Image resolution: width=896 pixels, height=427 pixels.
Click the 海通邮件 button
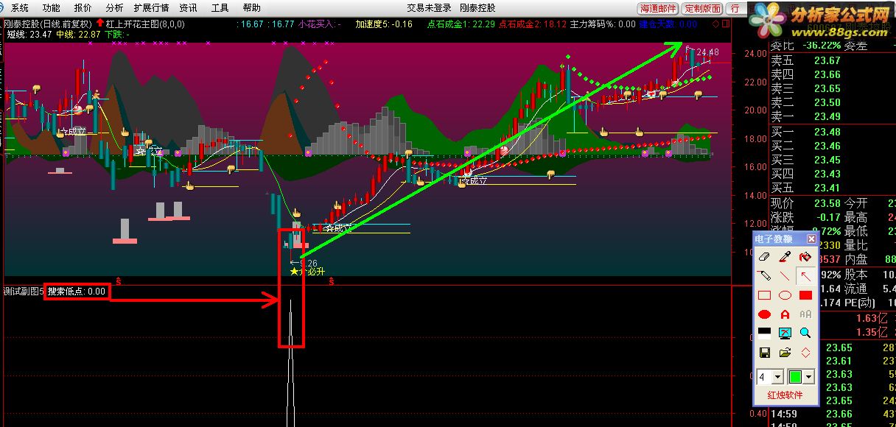coord(657,9)
